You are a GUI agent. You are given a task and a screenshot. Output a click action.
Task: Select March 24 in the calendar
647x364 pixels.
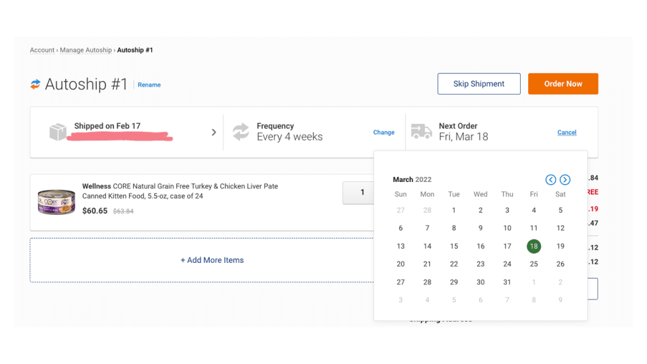[x=507, y=264]
